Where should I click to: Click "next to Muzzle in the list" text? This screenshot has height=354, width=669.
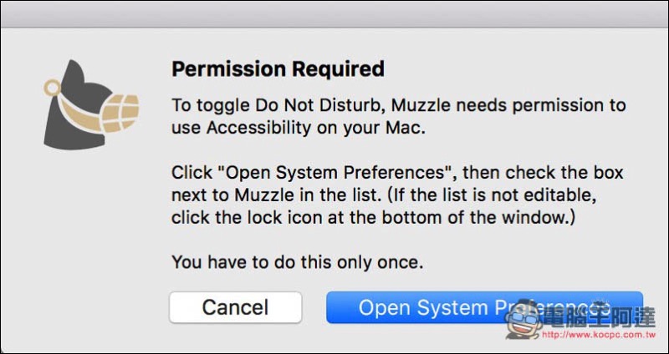tap(275, 195)
